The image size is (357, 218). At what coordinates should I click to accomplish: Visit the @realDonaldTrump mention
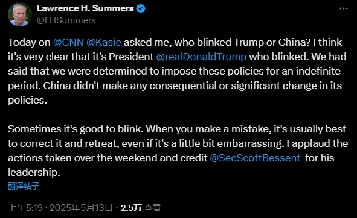(201, 57)
